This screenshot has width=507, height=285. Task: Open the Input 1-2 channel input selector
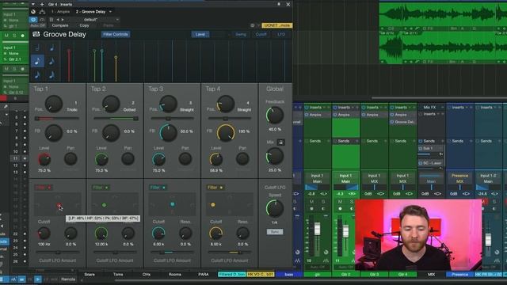(x=488, y=176)
